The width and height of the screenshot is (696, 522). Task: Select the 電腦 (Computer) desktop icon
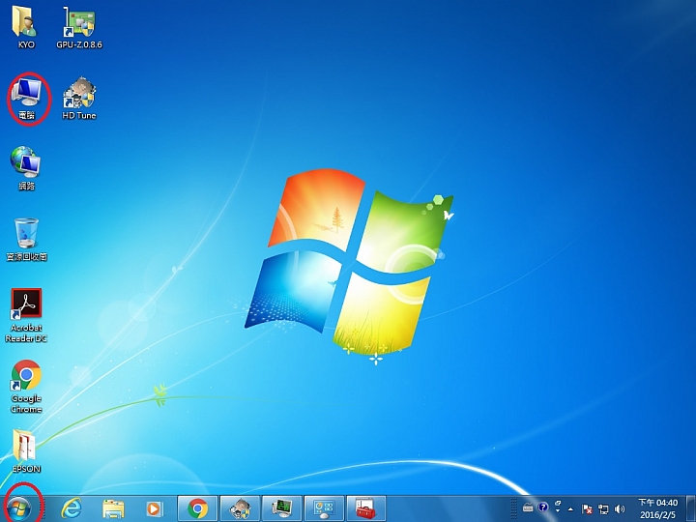(x=27, y=99)
